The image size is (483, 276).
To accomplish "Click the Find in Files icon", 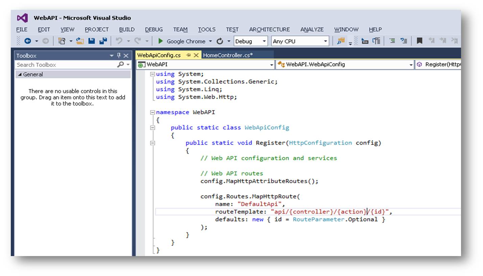I will 341,41.
